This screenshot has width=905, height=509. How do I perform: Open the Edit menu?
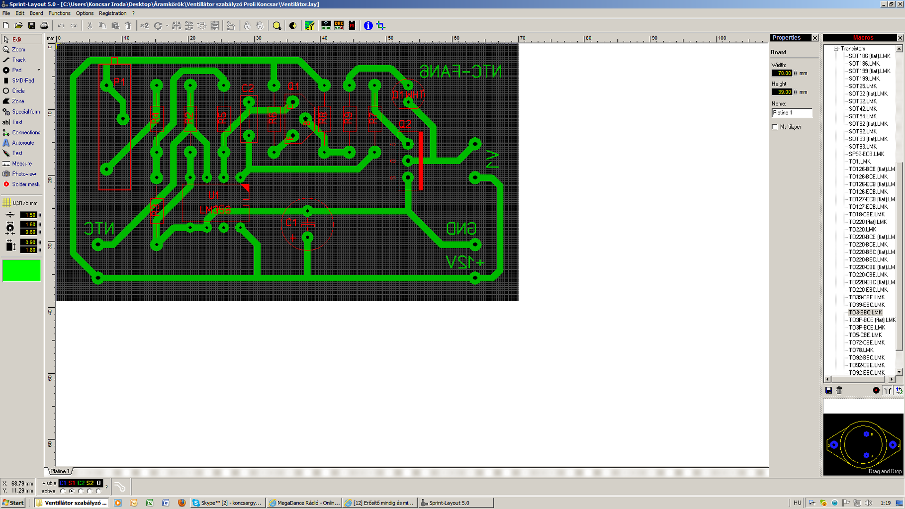pyautogui.click(x=20, y=13)
